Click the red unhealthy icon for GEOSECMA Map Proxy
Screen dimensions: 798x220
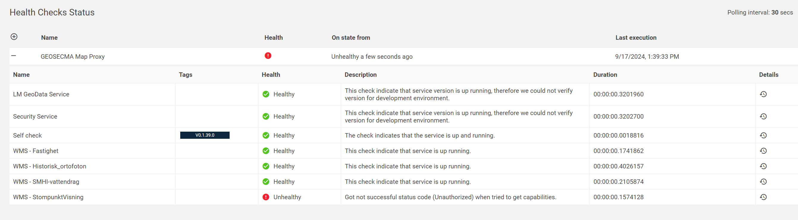268,56
